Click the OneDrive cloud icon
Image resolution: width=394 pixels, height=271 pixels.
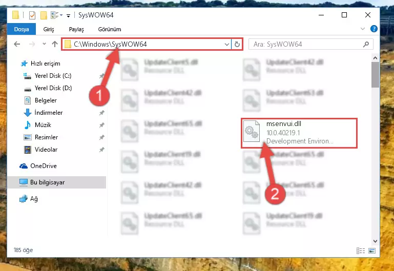pos(24,166)
